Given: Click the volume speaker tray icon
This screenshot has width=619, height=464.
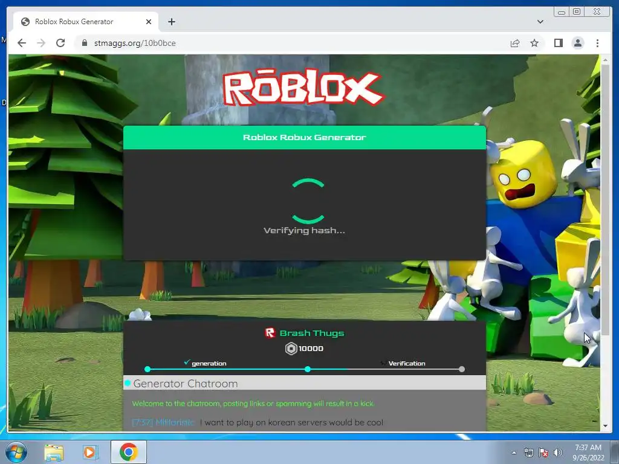Looking at the screenshot, I should [558, 453].
